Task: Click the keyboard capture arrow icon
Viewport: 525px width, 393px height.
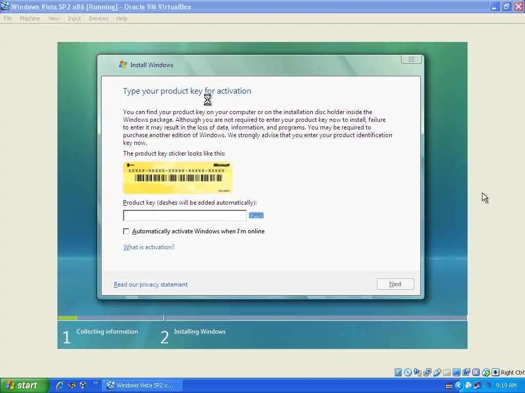Action: [x=496, y=373]
